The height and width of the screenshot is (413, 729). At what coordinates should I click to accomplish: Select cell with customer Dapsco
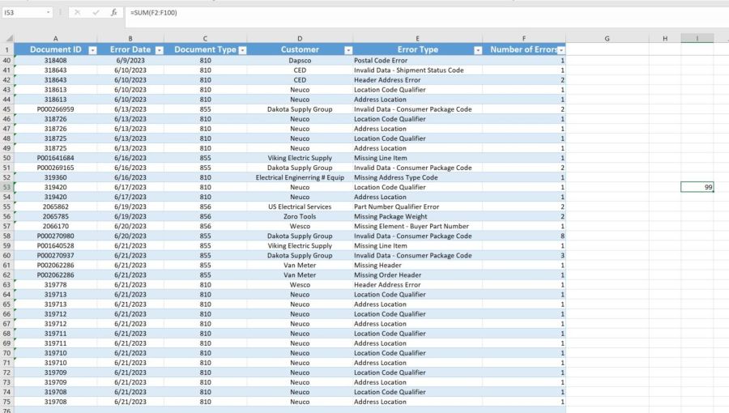click(300, 61)
